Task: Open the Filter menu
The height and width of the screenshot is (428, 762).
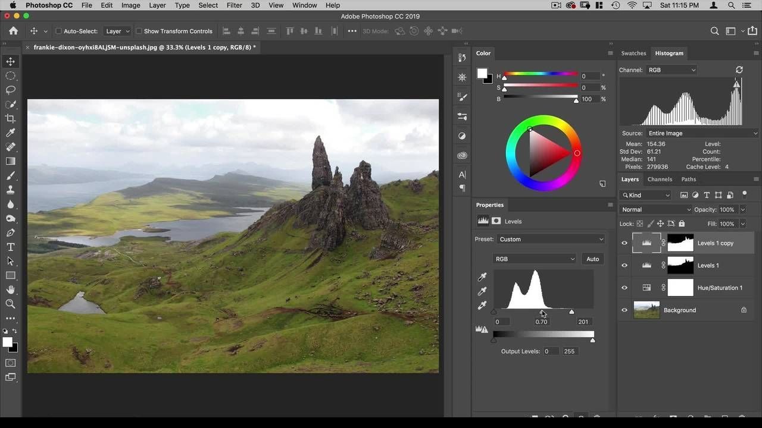Action: (235, 5)
